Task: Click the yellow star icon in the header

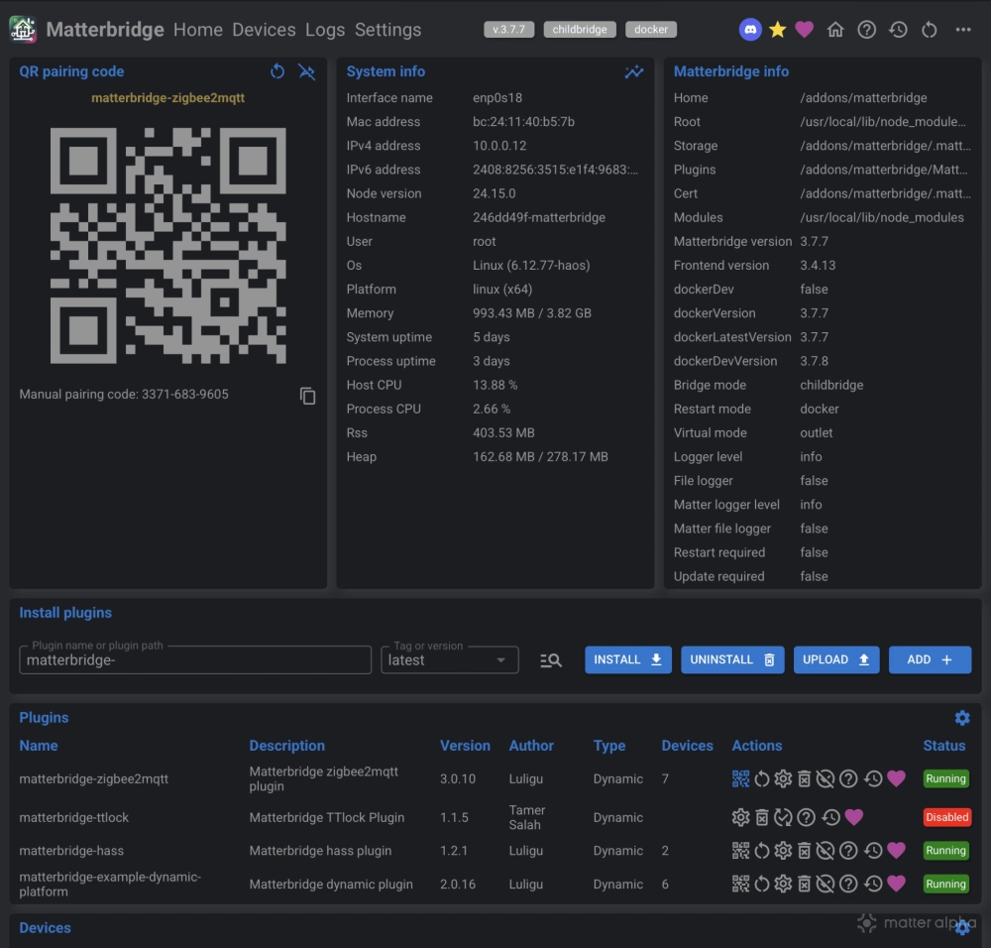Action: pyautogui.click(x=777, y=30)
